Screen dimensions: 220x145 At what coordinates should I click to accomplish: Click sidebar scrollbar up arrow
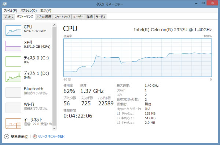(54, 25)
